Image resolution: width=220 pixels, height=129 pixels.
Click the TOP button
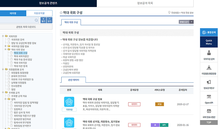pyautogui.click(x=209, y=123)
